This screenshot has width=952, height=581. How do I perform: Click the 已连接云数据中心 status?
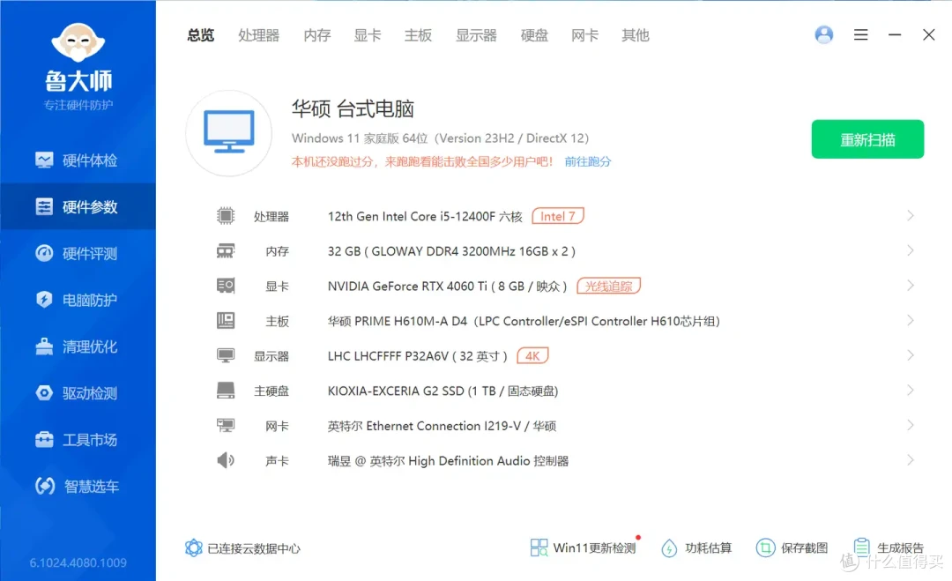242,548
